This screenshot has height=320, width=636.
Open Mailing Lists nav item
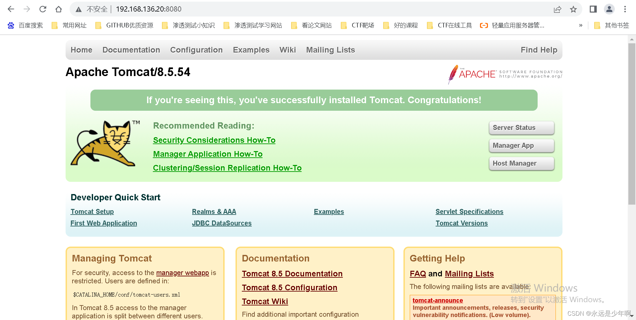coord(331,50)
